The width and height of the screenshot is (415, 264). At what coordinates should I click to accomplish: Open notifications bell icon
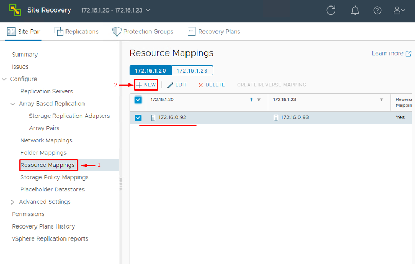coord(355,10)
